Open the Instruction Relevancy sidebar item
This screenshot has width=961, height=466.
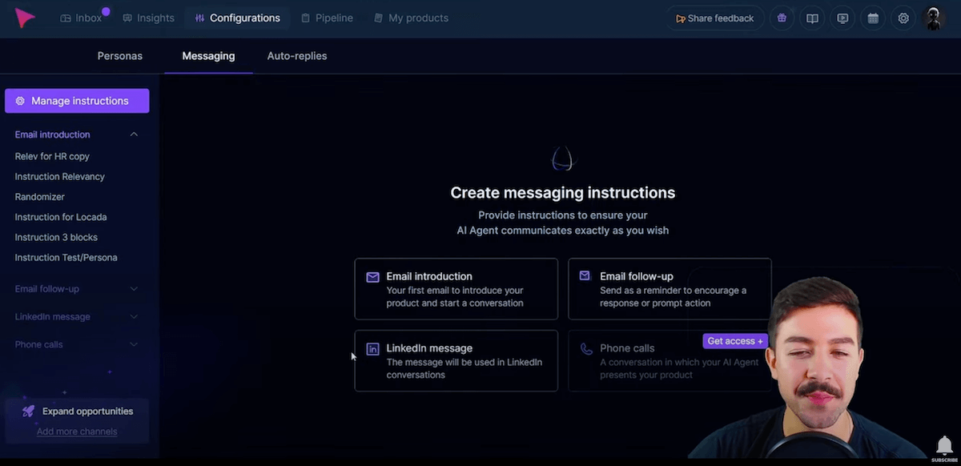click(60, 177)
